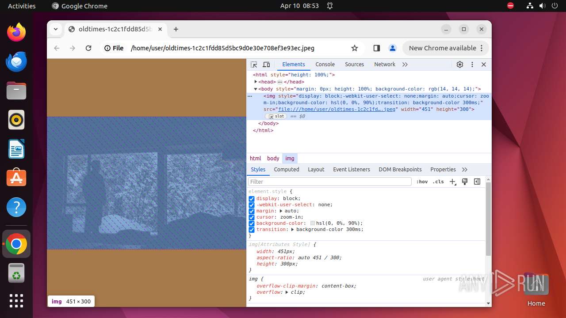Expand overflow shorthand triangle
This screenshot has width=566, height=318.
287,292
